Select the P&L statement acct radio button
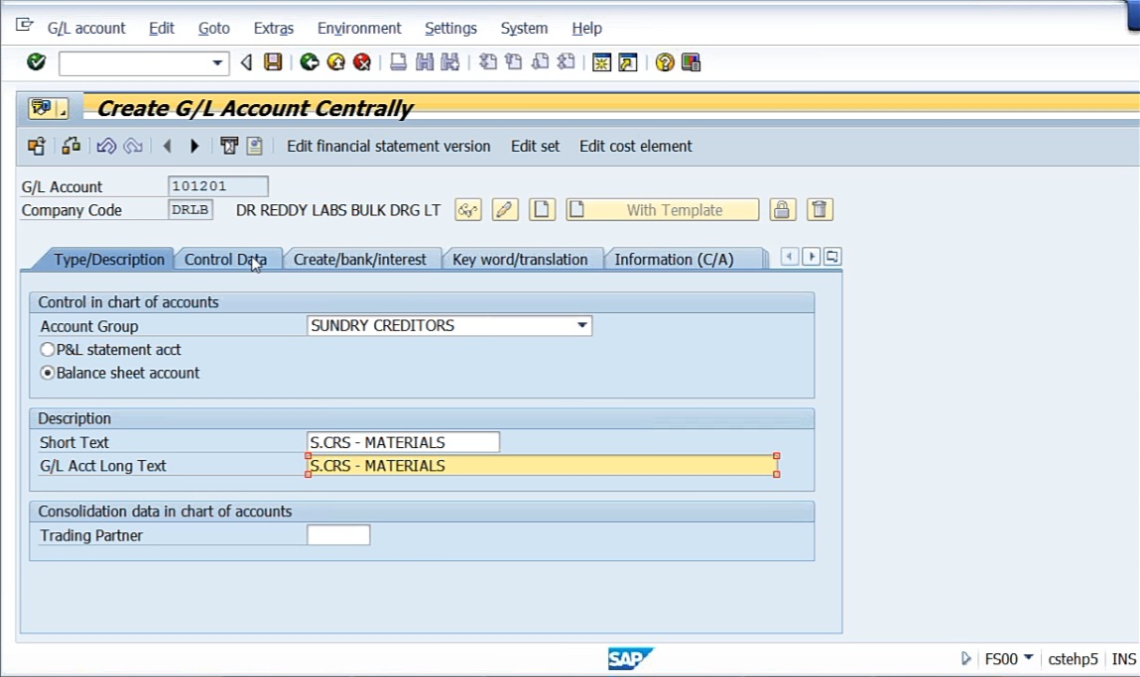The image size is (1140, 677). (48, 349)
